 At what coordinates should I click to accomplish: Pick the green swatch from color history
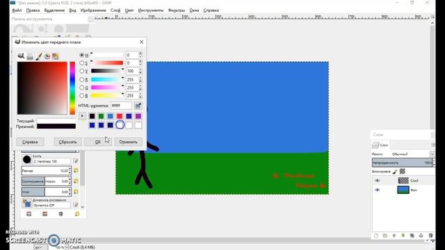(x=101, y=116)
